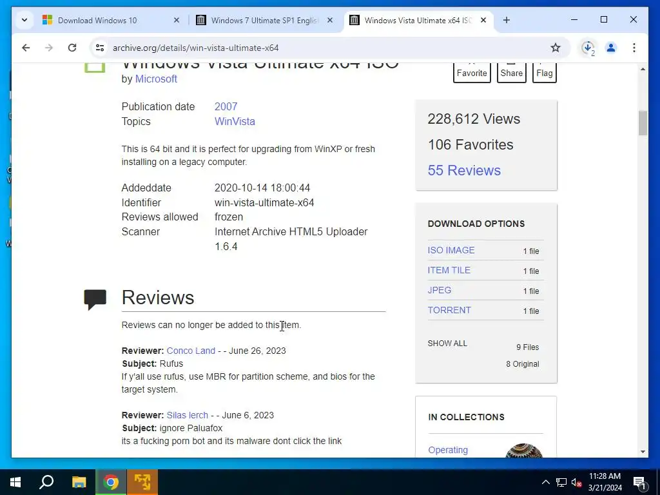The width and height of the screenshot is (660, 495).
Task: Close the Windows Vista Ultimate x64 tab
Action: pyautogui.click(x=483, y=20)
